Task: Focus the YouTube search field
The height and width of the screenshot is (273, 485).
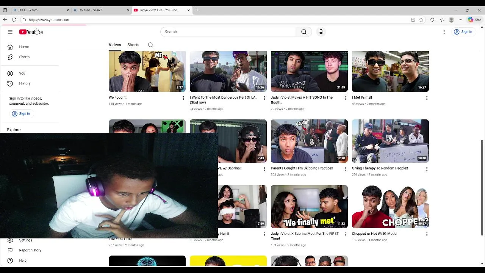Action: pos(228,32)
